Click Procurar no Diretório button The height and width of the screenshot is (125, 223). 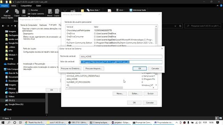71,68
